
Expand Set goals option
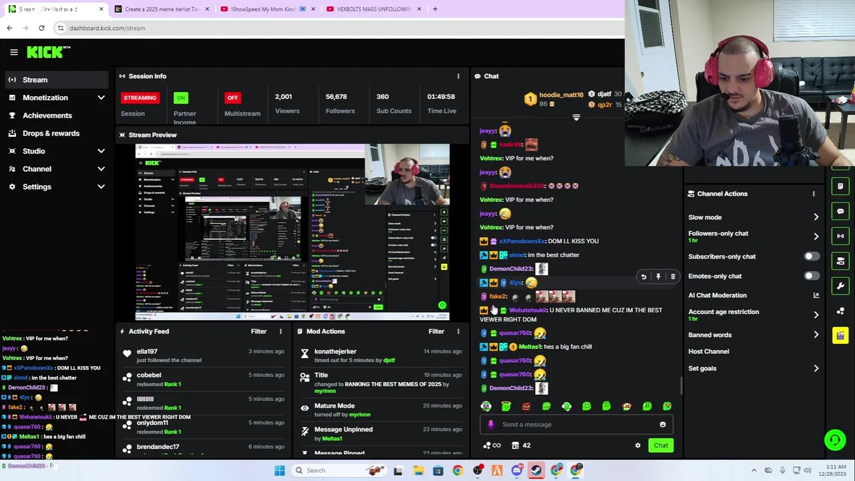816,368
